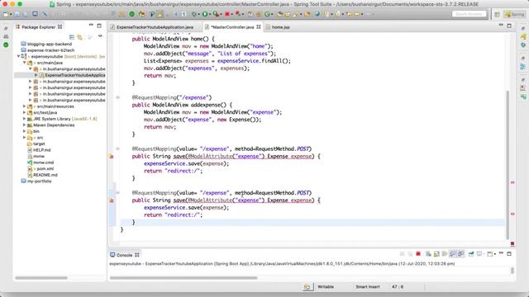Click the relaunch green circular toolbar icon
This screenshot has width=529, height=297.
(x=268, y=14)
